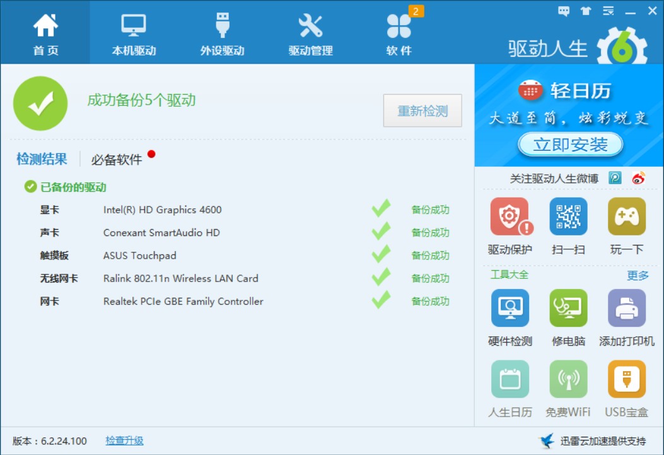Image resolution: width=664 pixels, height=455 pixels.
Task: Click the orange badge showing 2
Action: [416, 11]
